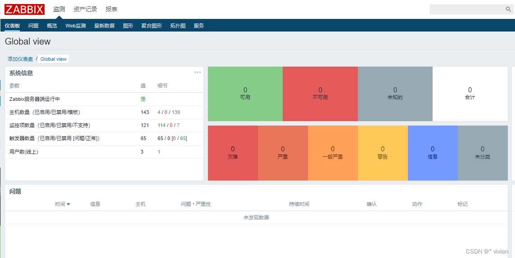Click the details value 114 / 0 / 7
515x258 pixels.
168,125
